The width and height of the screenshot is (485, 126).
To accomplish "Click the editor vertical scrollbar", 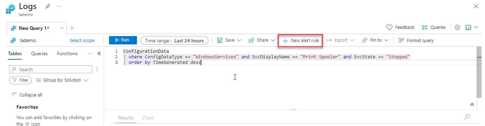I will (x=479, y=73).
